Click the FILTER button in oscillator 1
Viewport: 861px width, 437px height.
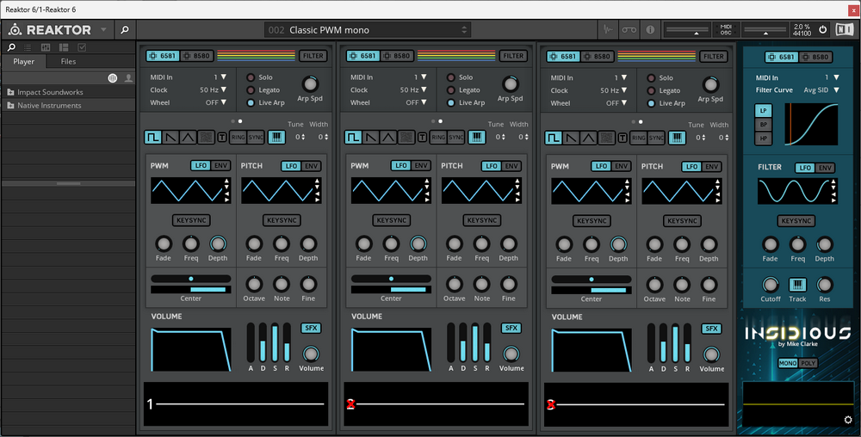313,56
